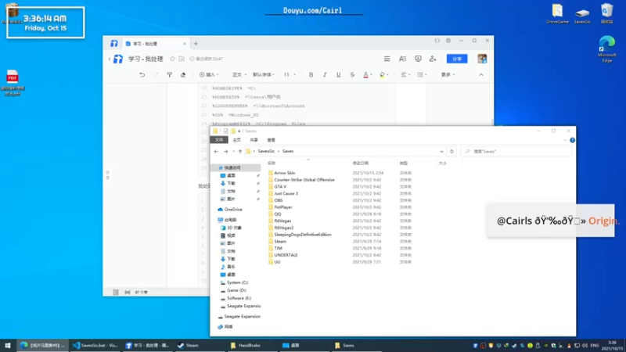Click SavesGo in the address breadcrumb
Screen dimensions: 626x352
[266, 151]
